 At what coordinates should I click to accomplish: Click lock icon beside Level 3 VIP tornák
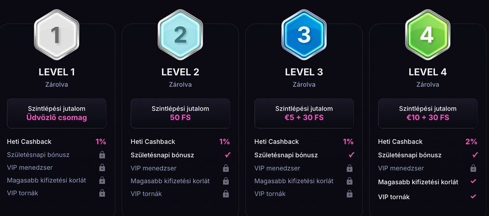(x=349, y=193)
